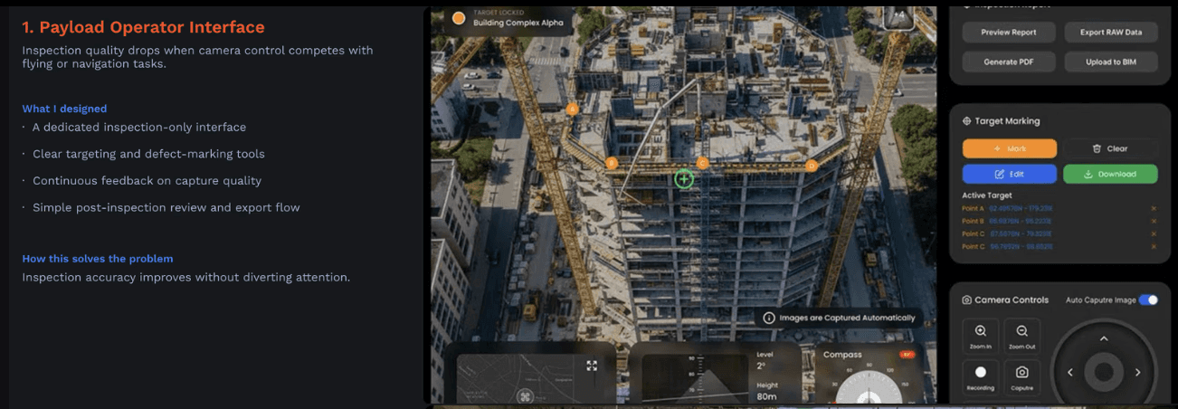
Task: Select orange marker C near the crosshair
Action: pyautogui.click(x=702, y=163)
